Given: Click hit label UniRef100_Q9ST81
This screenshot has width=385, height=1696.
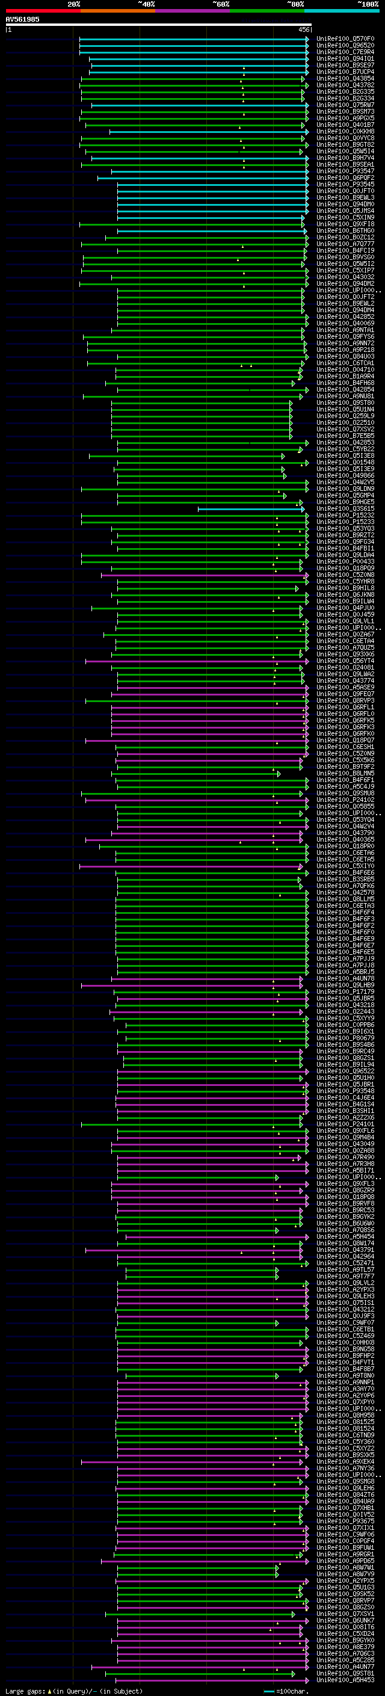Looking at the screenshot, I should (345, 1674).
